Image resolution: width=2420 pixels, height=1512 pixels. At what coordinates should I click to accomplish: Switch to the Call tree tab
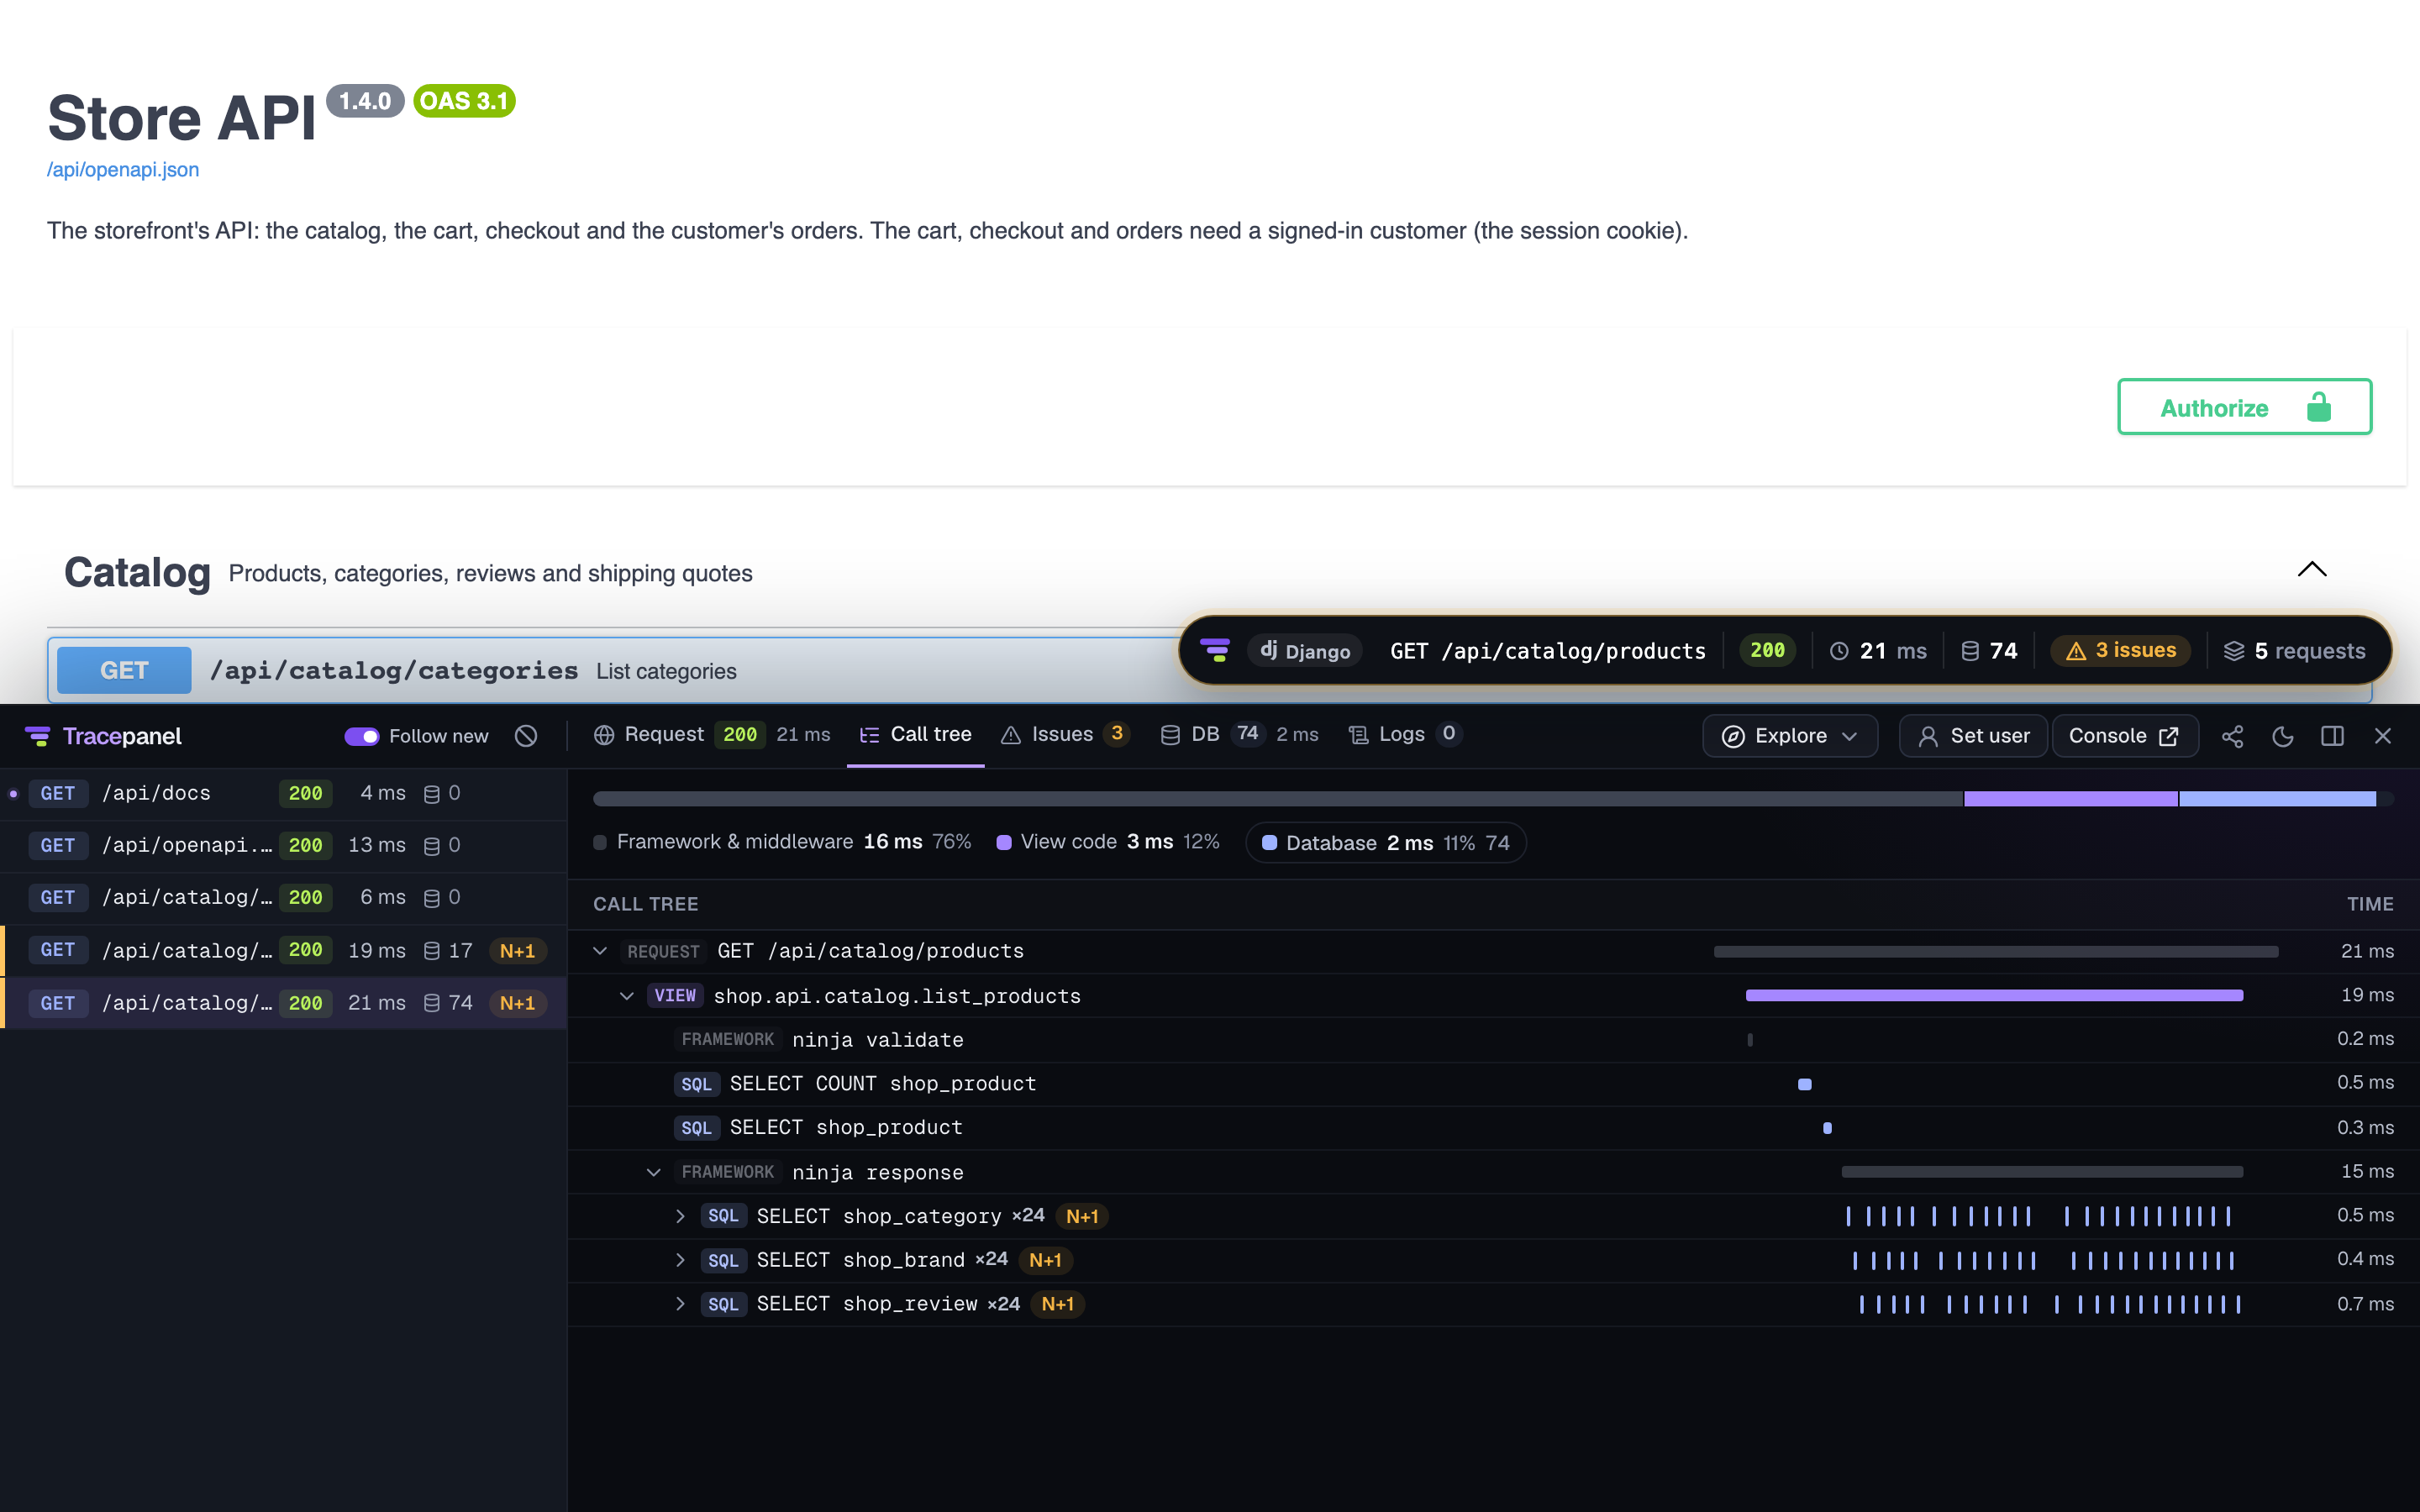[x=915, y=735]
